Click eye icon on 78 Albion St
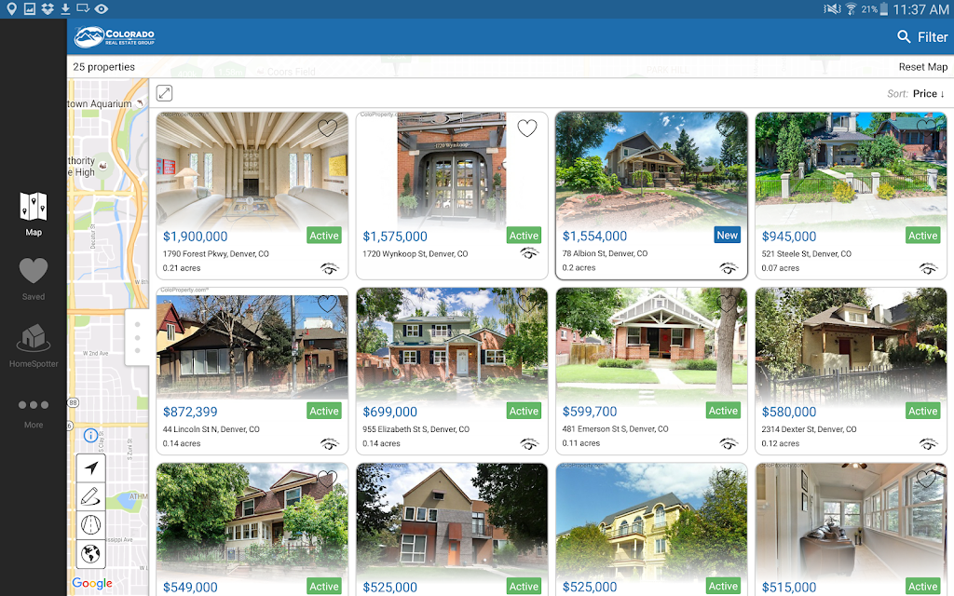Screen dimensions: 954x596 tap(729, 267)
